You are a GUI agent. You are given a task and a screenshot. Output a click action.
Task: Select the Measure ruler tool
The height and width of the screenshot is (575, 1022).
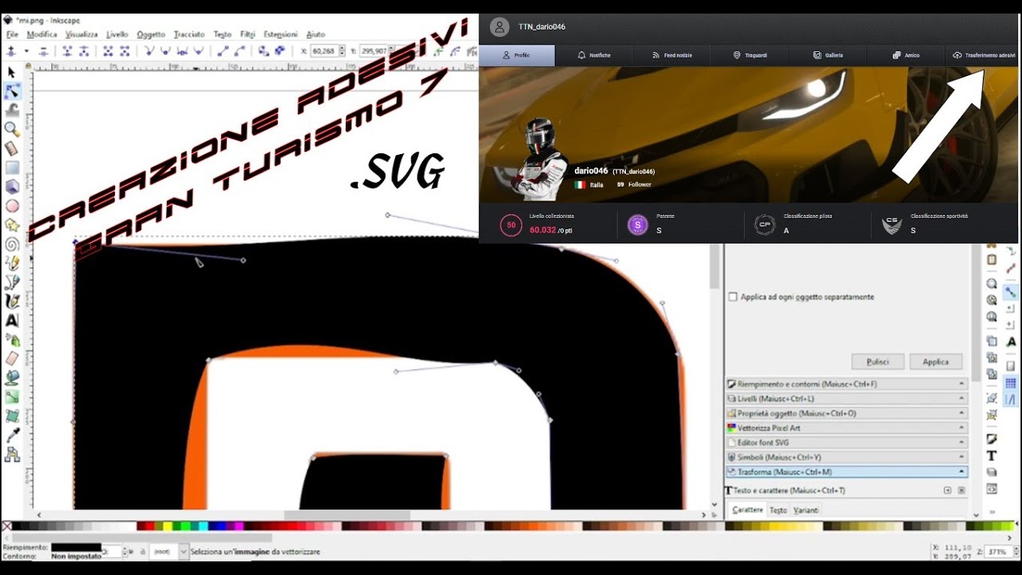click(x=11, y=149)
